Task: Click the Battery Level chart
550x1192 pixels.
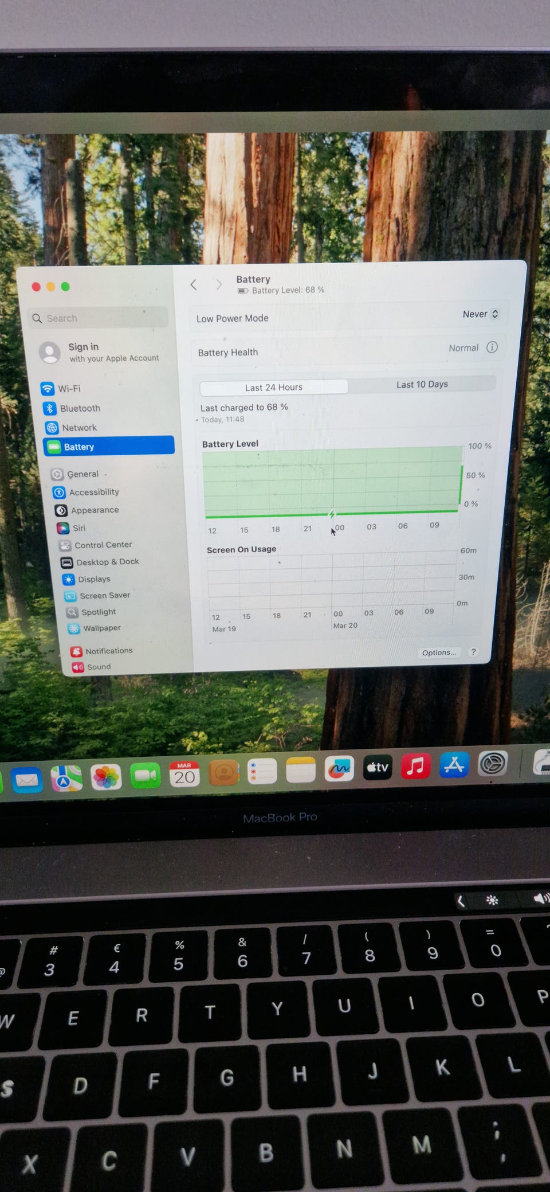Action: tap(333, 482)
